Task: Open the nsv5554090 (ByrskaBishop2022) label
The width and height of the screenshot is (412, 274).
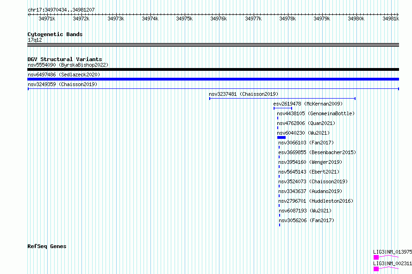Action: click(x=68, y=65)
